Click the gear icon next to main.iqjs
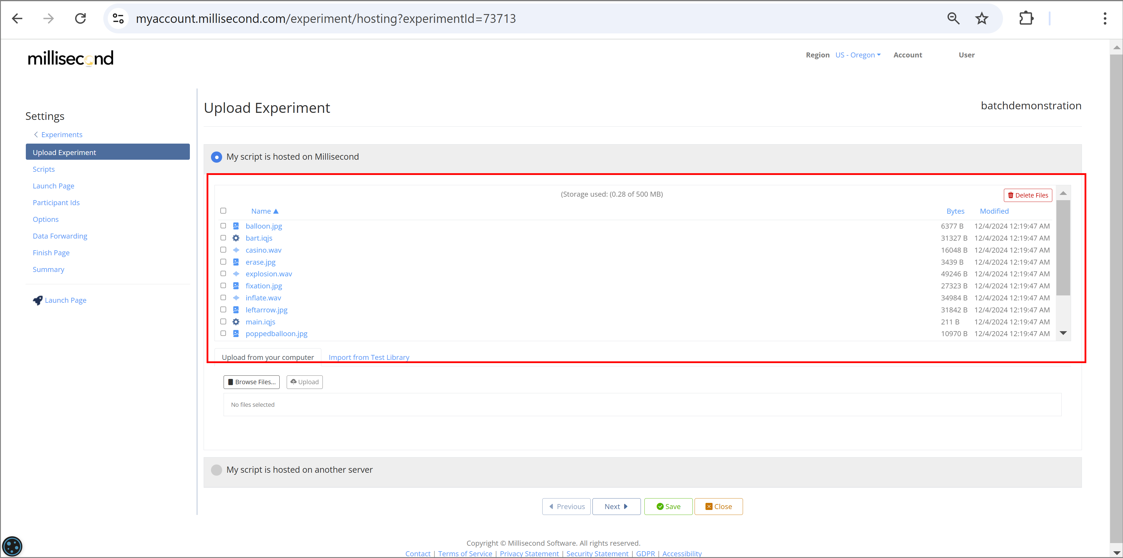 (236, 322)
